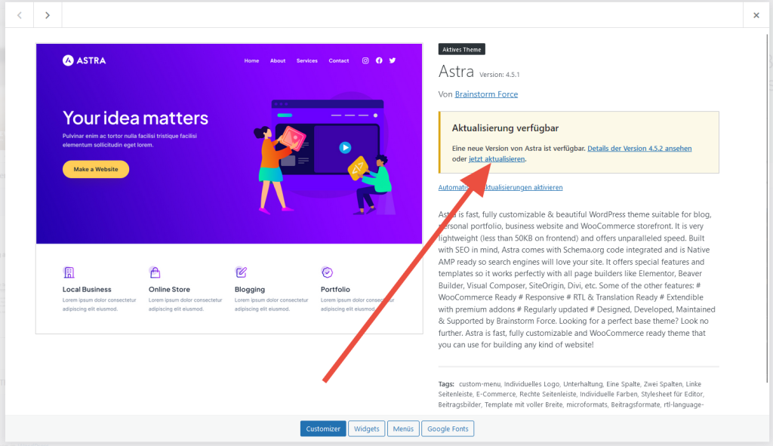Visit the Brainstorm Force author link

pos(486,94)
